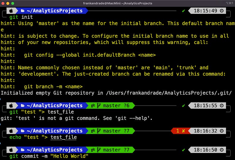235x160 pixels.
Task: Click Apple logo in 18:16:50 prompt
Action: click(11, 150)
